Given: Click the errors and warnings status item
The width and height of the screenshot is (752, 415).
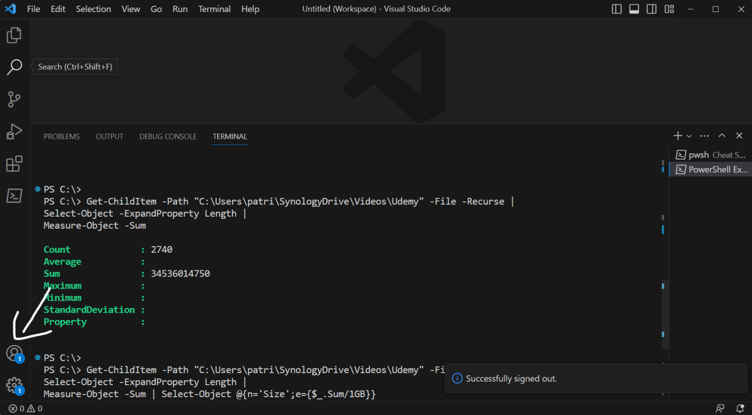Looking at the screenshot, I should [24, 408].
